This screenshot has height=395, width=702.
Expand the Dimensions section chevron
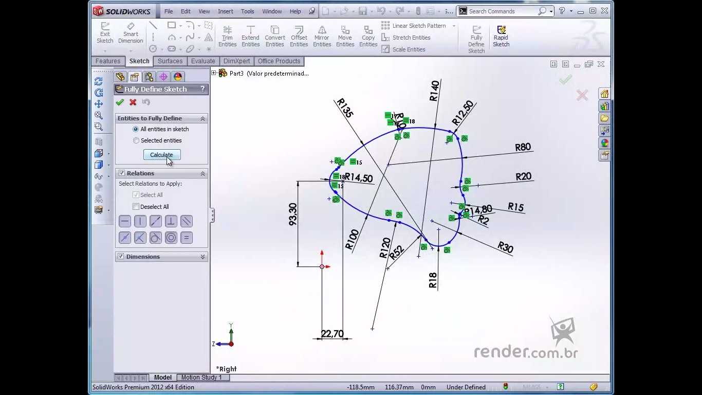coord(202,257)
